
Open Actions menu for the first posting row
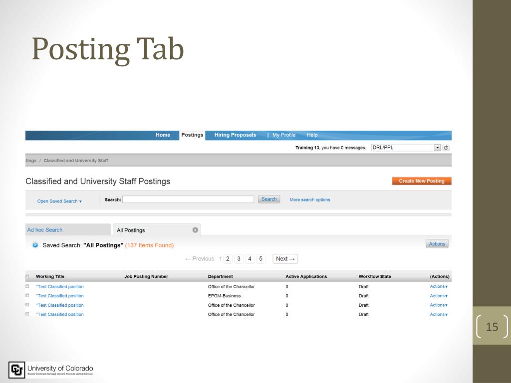tap(439, 287)
